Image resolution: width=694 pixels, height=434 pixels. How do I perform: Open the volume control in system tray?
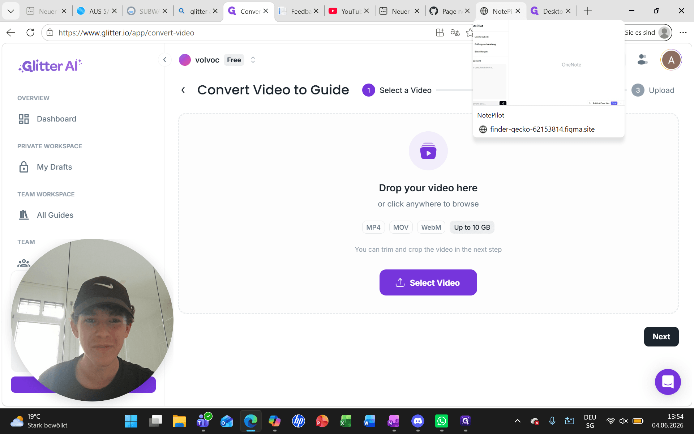tap(624, 421)
